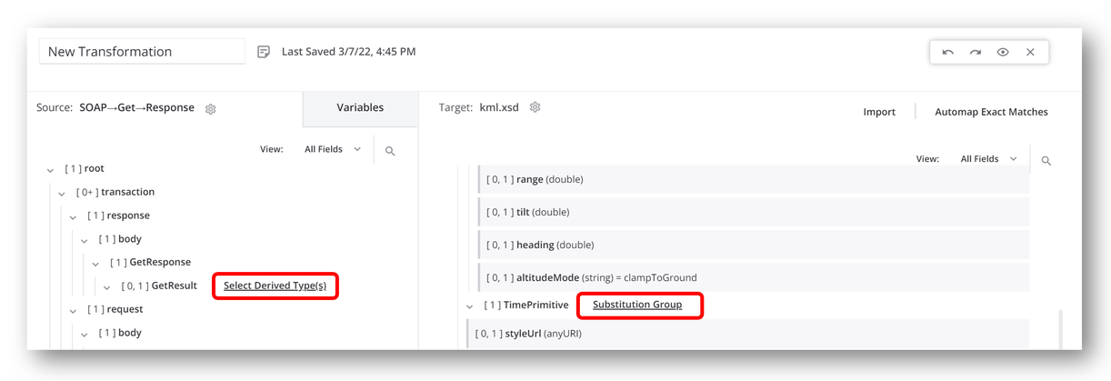The height and width of the screenshot is (381, 1111).
Task: Open the notes icon beside transformation name
Action: [x=264, y=52]
